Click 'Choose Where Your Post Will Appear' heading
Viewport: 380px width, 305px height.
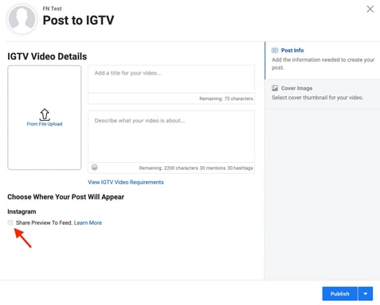66,197
